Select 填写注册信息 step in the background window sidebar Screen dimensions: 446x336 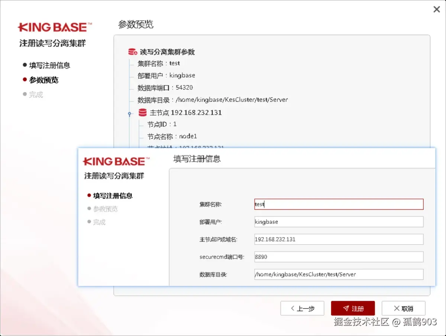[x=46, y=65]
